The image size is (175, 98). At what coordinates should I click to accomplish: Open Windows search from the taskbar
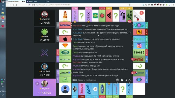tap(3, 5)
